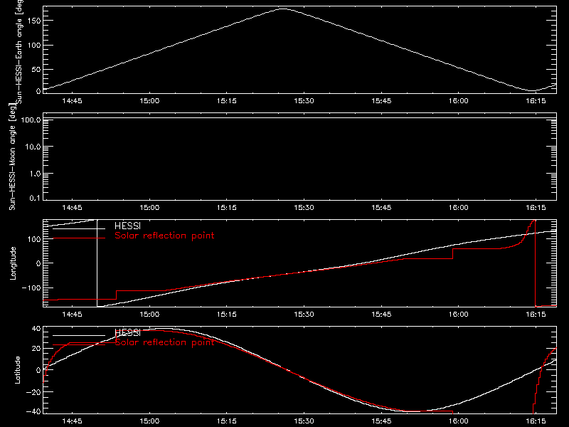The image size is (569, 427).
Task: Click 15:45 under the Latitude plot
Action: [381, 421]
